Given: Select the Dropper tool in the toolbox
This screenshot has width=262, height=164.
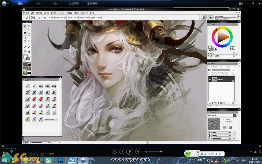Looking at the screenshot, I should tap(25, 47).
